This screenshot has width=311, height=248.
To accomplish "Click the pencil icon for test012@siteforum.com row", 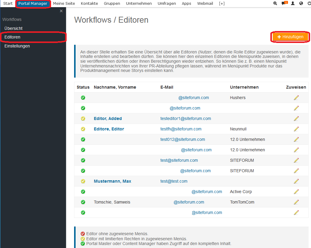I will [296, 139].
